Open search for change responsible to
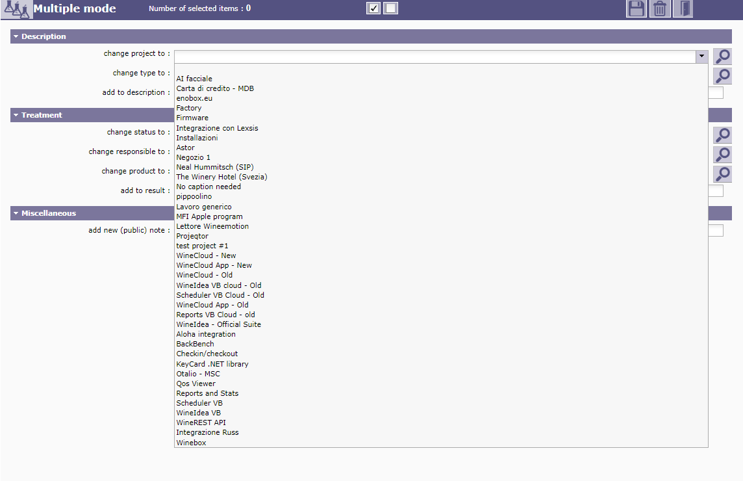The image size is (743, 481). (x=722, y=155)
